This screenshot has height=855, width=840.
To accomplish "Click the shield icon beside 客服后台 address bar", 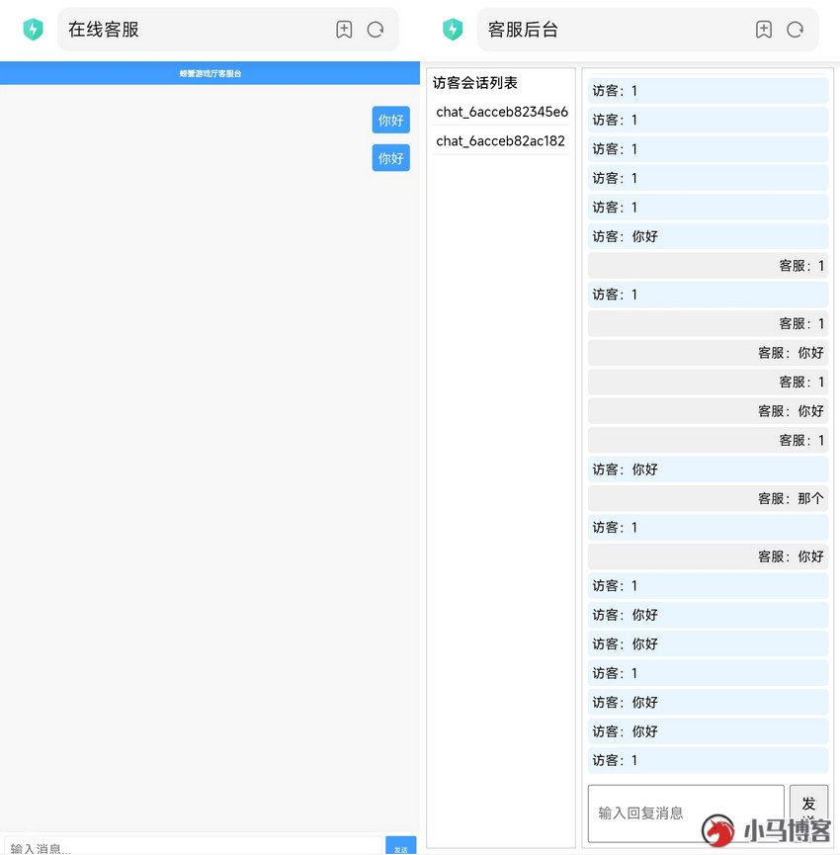I will pyautogui.click(x=453, y=30).
